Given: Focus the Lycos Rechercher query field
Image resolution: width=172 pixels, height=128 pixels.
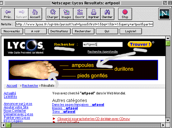Looking at the screenshot, I should click(x=103, y=44).
